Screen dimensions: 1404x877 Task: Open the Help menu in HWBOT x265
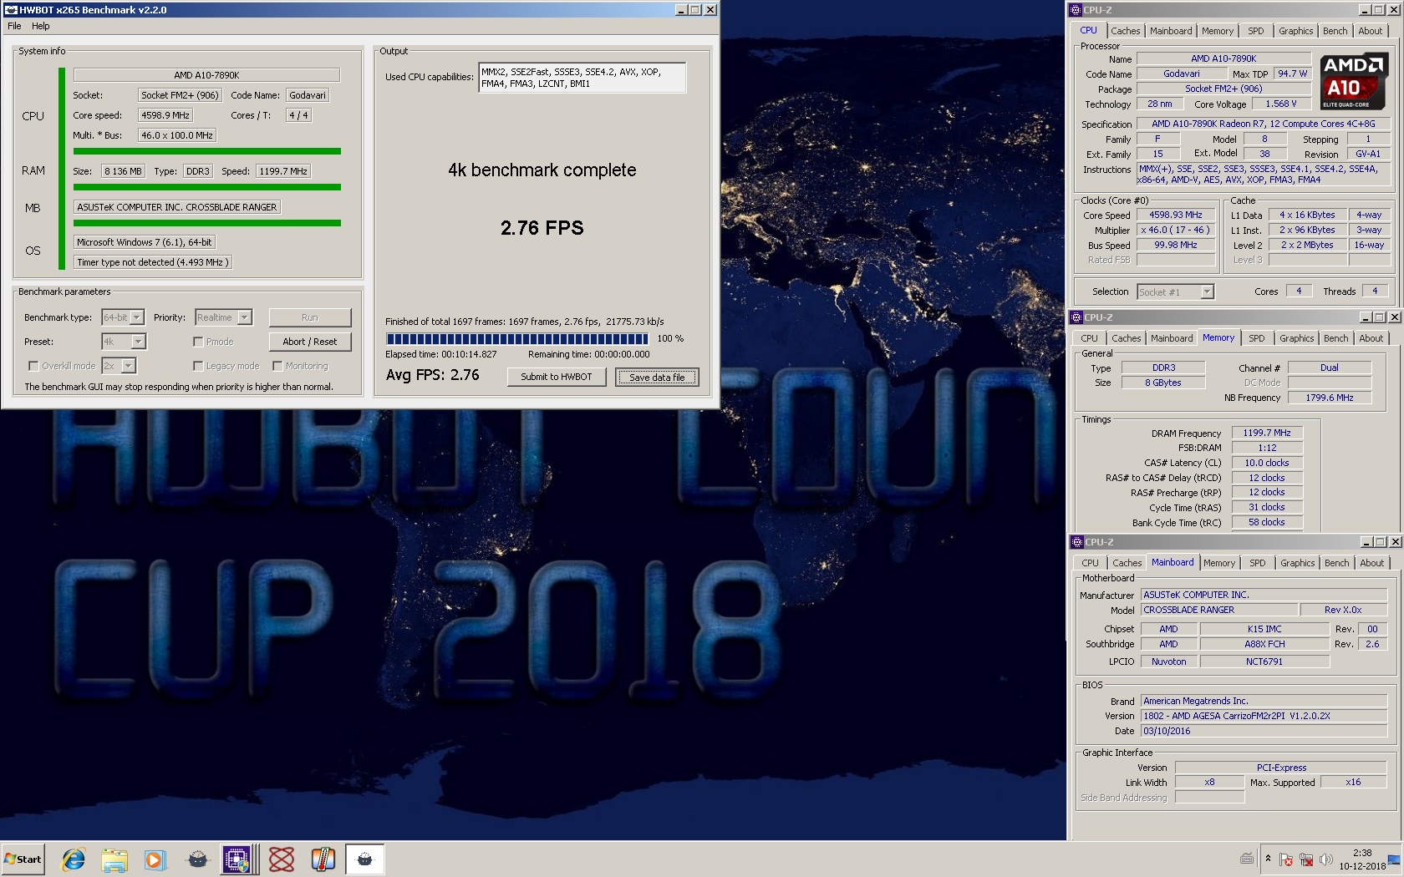41,26
